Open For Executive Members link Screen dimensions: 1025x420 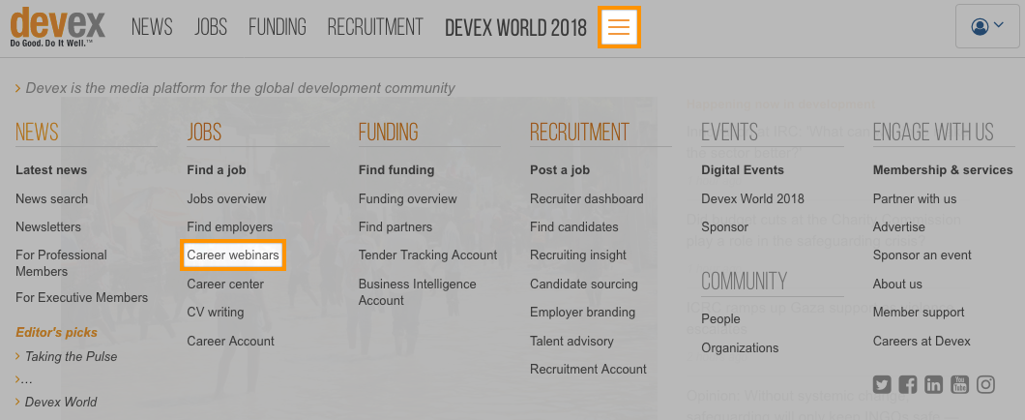click(x=82, y=298)
